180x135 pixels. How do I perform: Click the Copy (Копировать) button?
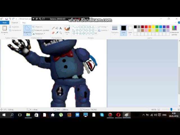pyautogui.click(x=15, y=30)
